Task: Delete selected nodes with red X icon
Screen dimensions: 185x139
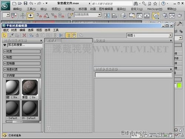Action: (x=24, y=35)
